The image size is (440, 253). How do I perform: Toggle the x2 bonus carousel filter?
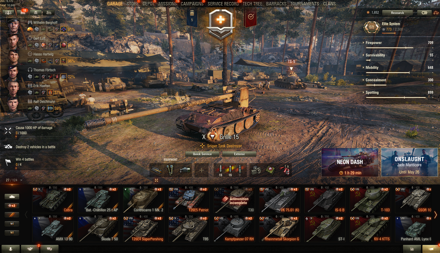(x=12, y=205)
